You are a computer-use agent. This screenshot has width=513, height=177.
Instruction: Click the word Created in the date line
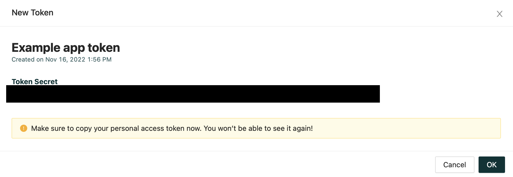(x=23, y=60)
